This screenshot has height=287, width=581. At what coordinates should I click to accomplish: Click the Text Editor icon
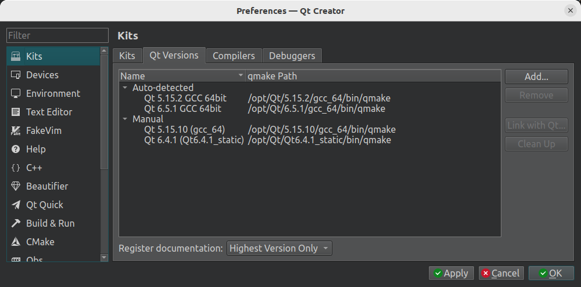point(16,112)
